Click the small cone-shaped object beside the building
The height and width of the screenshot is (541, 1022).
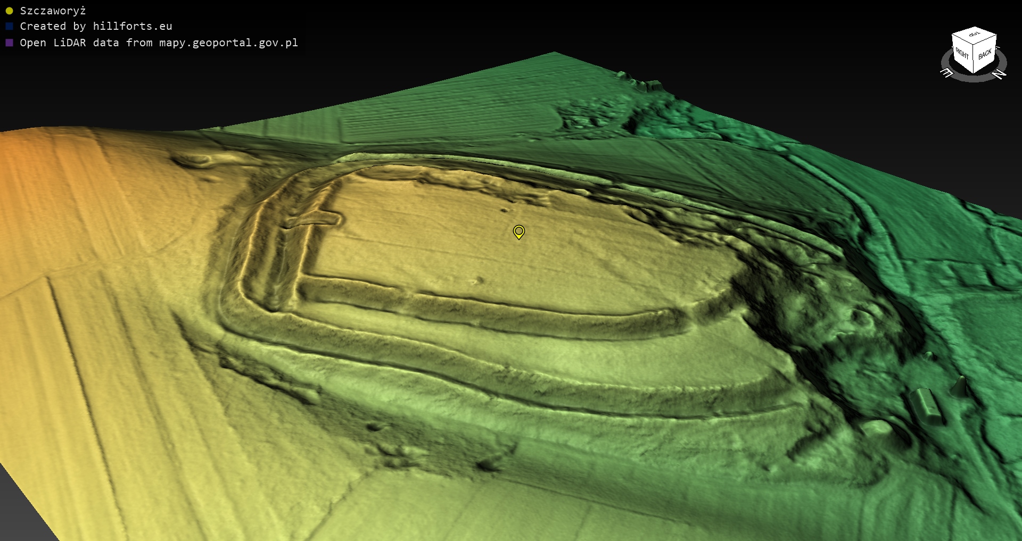coord(960,386)
